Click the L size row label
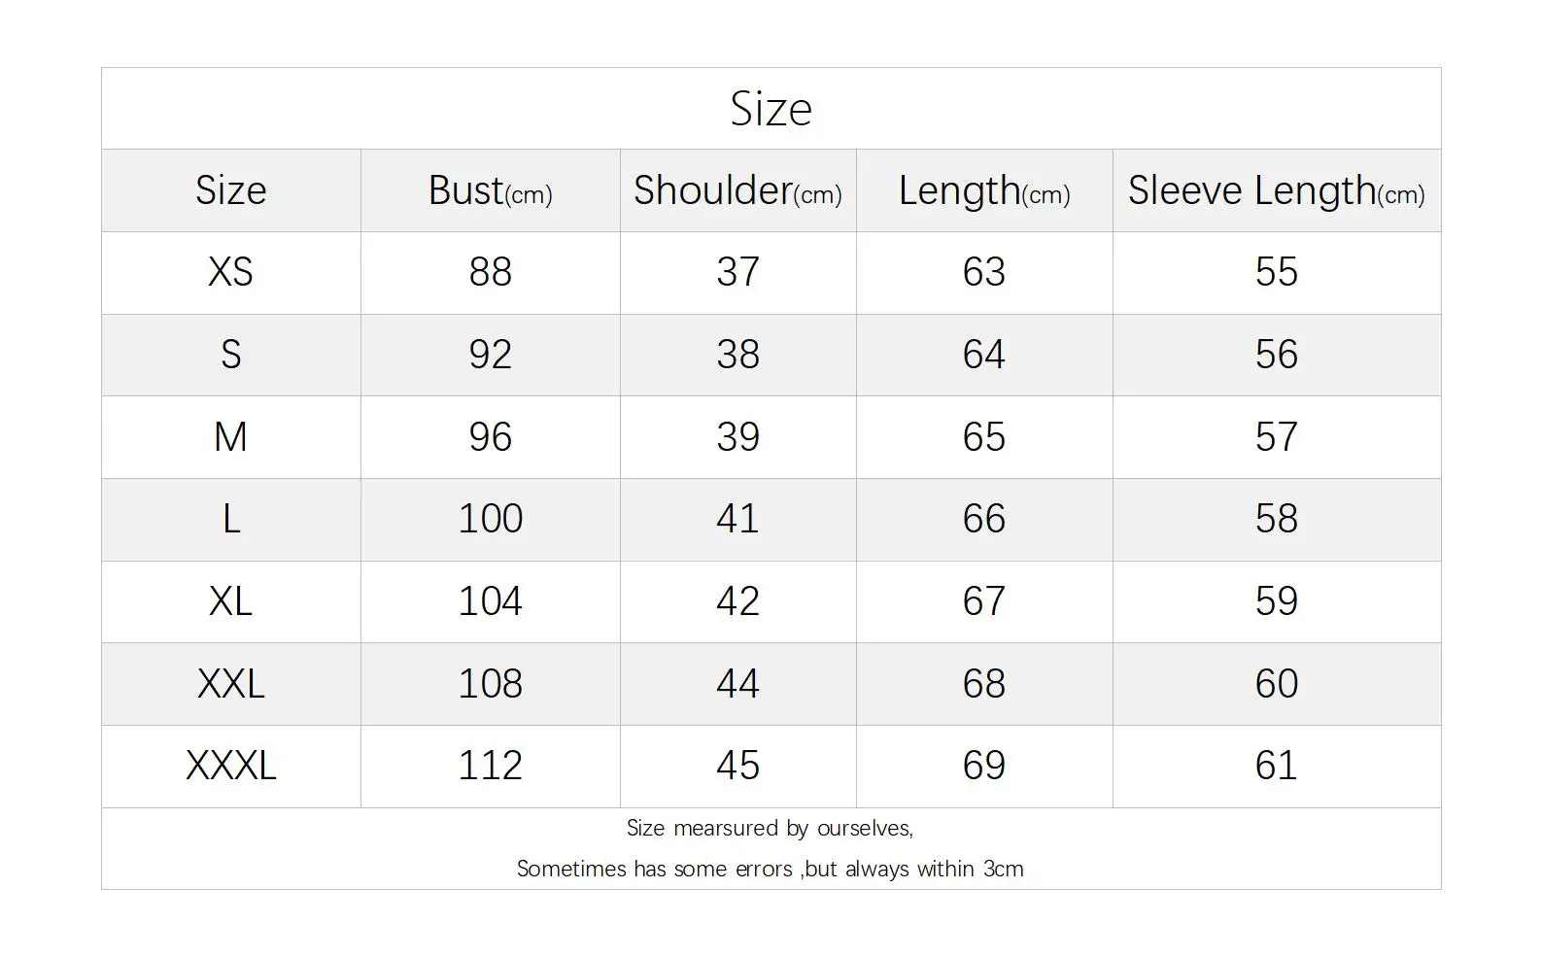 [230, 519]
